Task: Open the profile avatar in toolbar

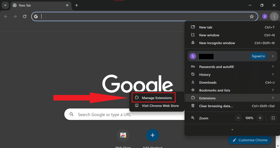Action: click(x=264, y=17)
